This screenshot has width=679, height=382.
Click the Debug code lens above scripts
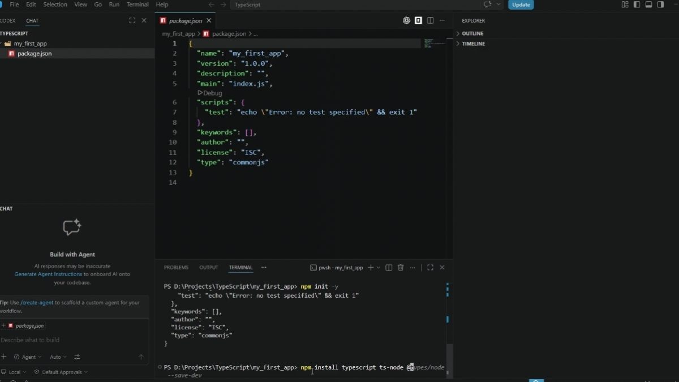pyautogui.click(x=209, y=93)
